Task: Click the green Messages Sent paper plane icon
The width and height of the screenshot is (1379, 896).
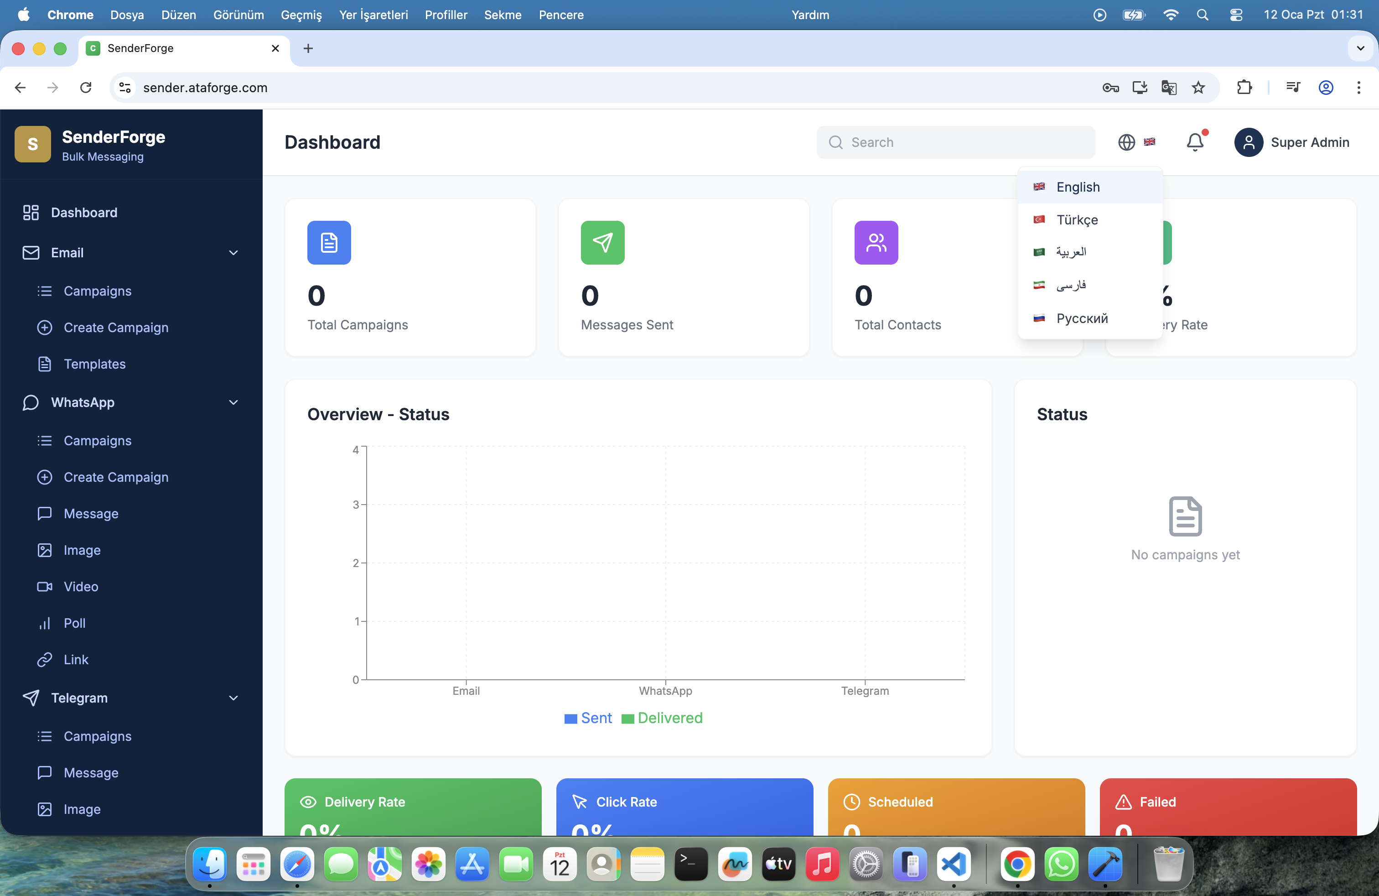Action: pyautogui.click(x=602, y=242)
